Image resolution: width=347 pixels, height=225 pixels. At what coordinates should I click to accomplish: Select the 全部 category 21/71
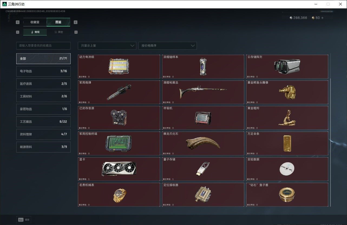(x=43, y=58)
